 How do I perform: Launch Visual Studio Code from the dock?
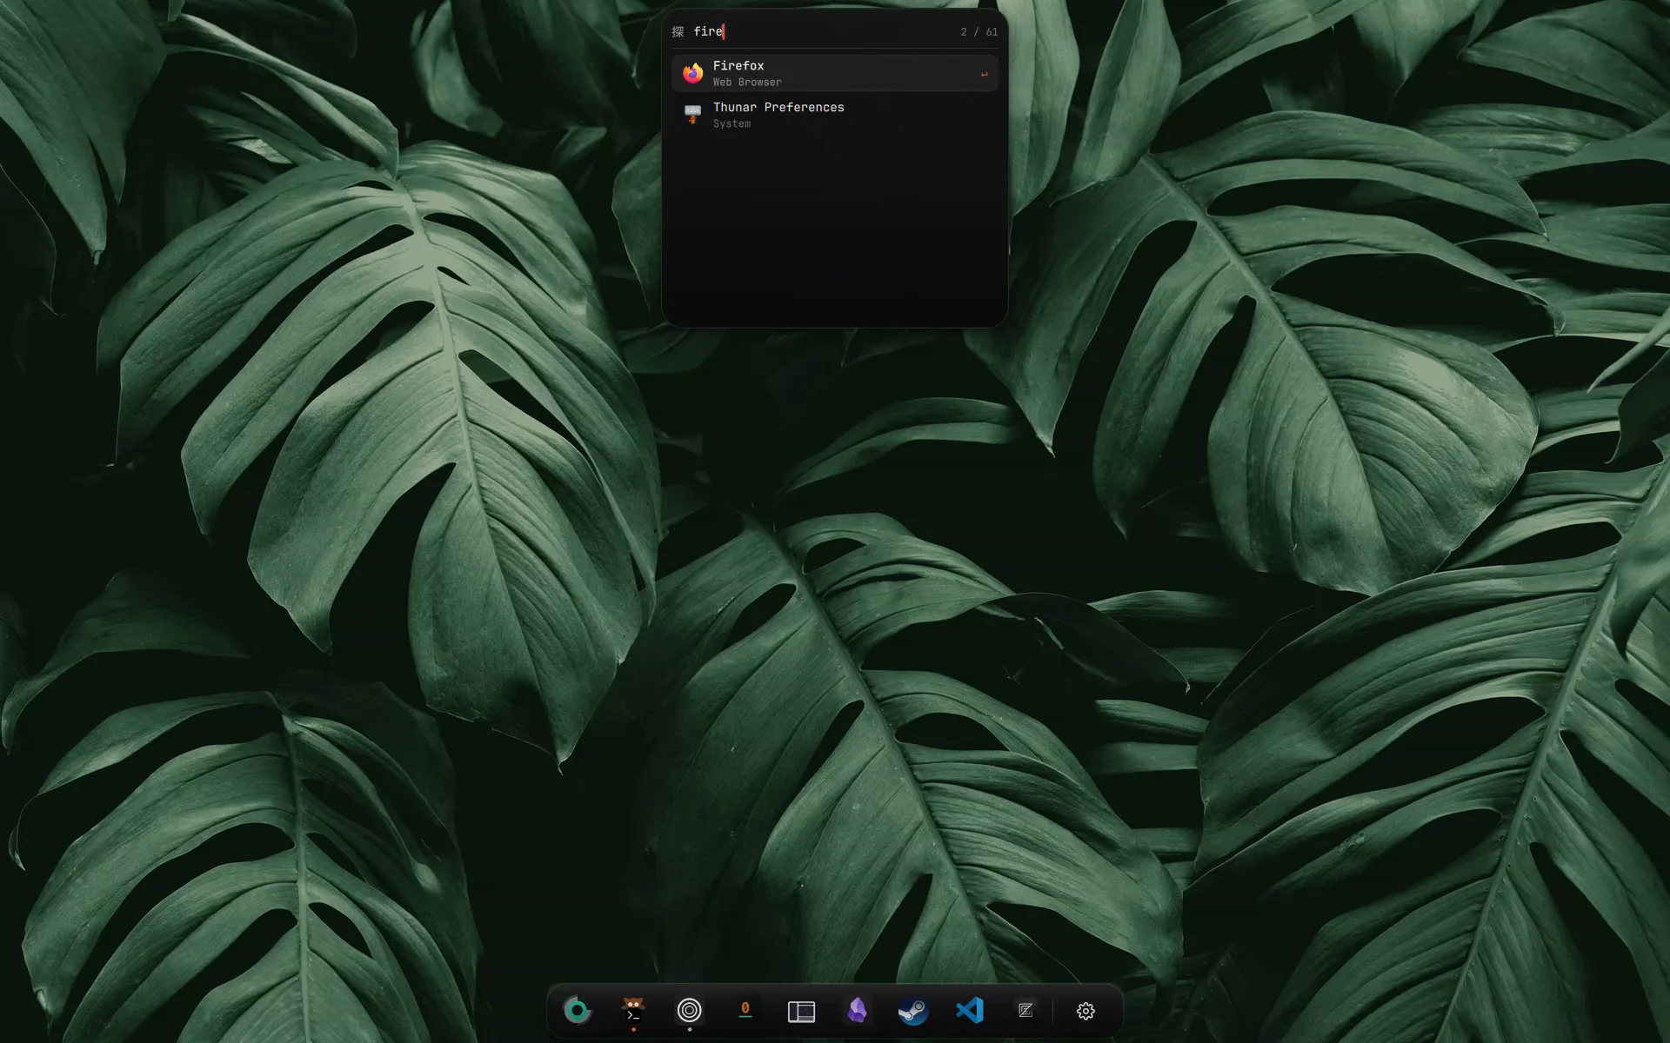coord(970,1010)
